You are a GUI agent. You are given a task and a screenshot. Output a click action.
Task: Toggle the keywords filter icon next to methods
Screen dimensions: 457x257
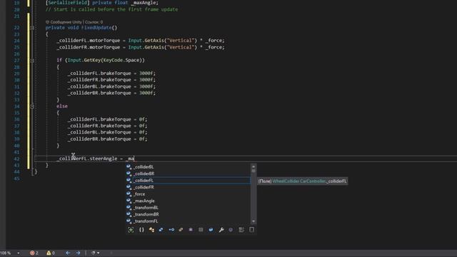[x=241, y=230]
